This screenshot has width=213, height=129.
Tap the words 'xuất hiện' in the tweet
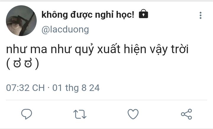[122, 49]
